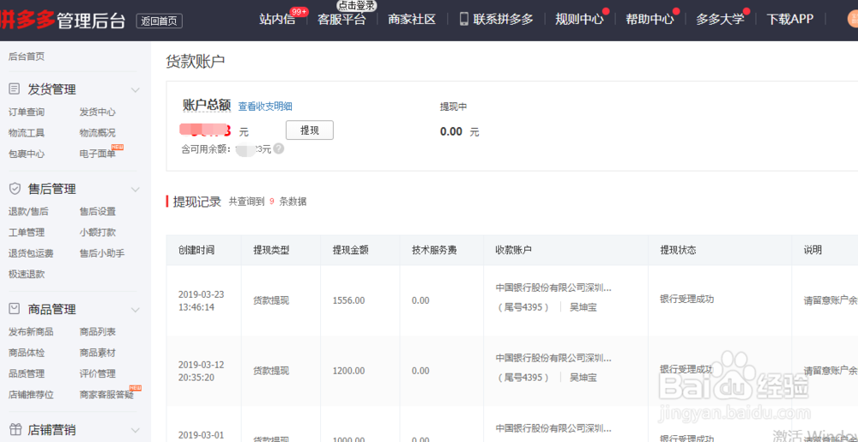This screenshot has width=858, height=442.
Task: Select the 2019-03-12 20:35:20 date cell
Action: click(201, 371)
